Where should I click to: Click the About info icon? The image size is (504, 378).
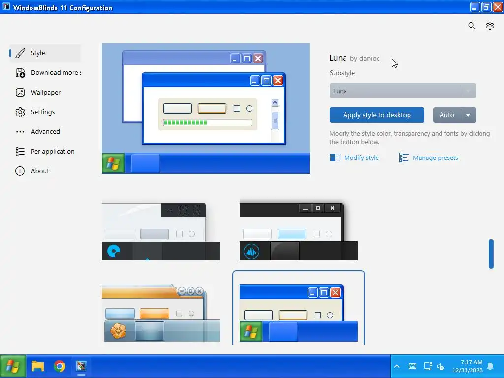[20, 171]
